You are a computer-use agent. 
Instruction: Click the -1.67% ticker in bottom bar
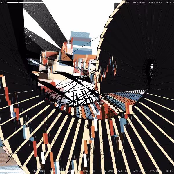[x=109, y=171]
